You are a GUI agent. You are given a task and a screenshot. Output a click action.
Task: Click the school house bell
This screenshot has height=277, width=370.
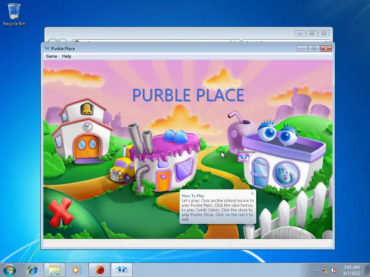87,109
